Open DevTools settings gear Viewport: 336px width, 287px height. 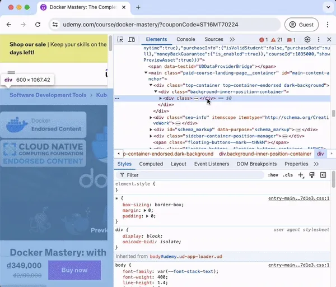(x=307, y=39)
